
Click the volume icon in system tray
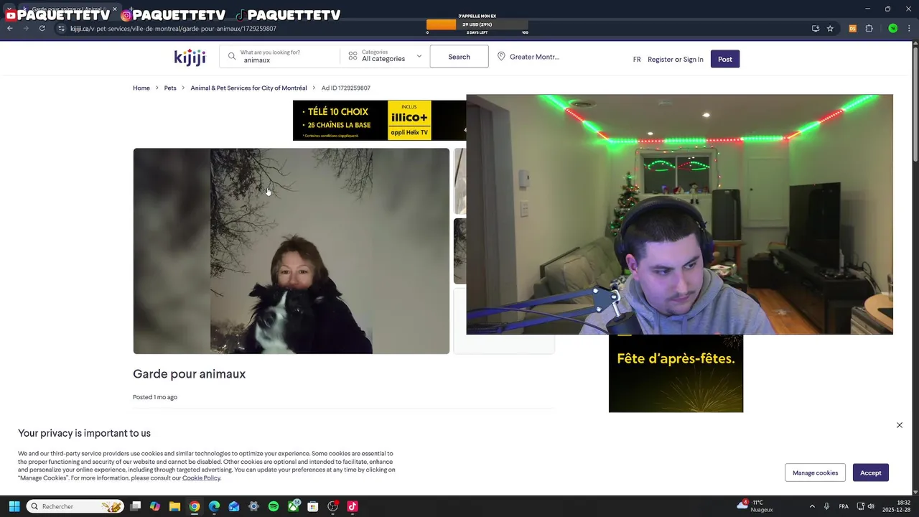(871, 506)
